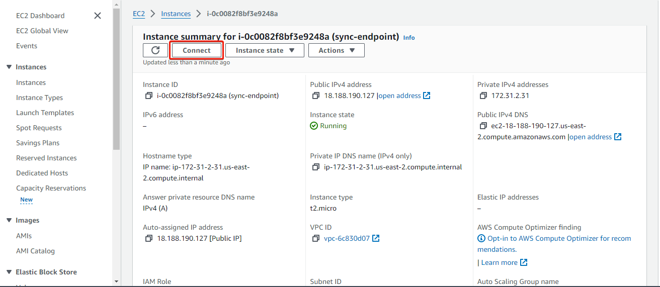
Task: Close the EC2 sidebar with X icon
Action: click(x=98, y=16)
